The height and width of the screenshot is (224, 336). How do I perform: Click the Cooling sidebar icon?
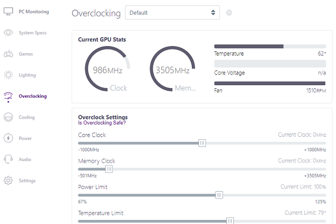click(8, 117)
